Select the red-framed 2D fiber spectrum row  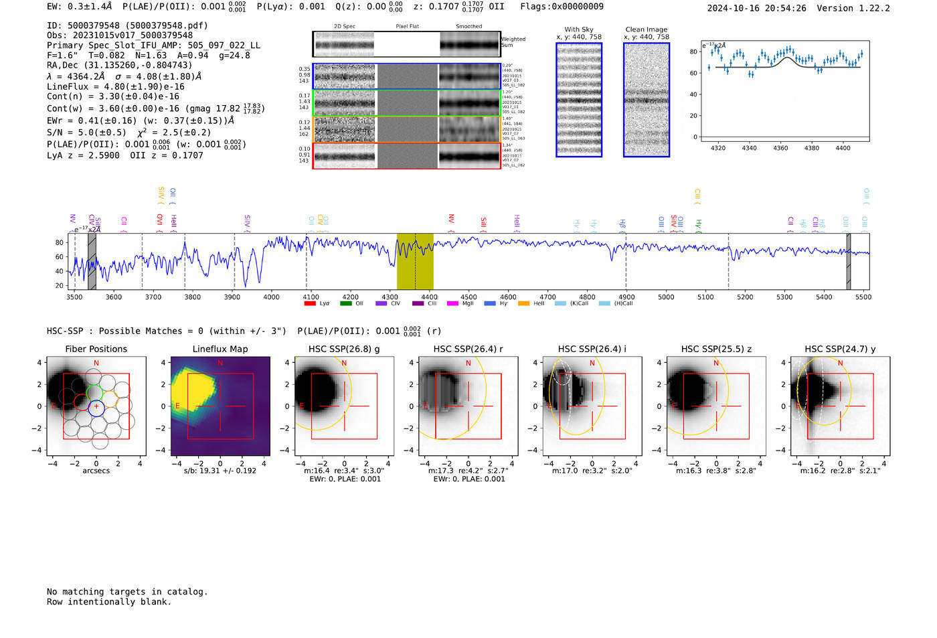click(406, 156)
